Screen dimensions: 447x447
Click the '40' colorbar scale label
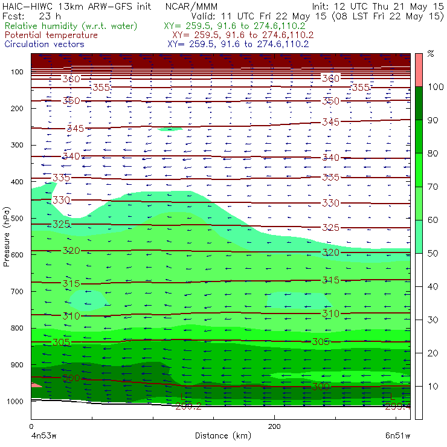coord(433,286)
